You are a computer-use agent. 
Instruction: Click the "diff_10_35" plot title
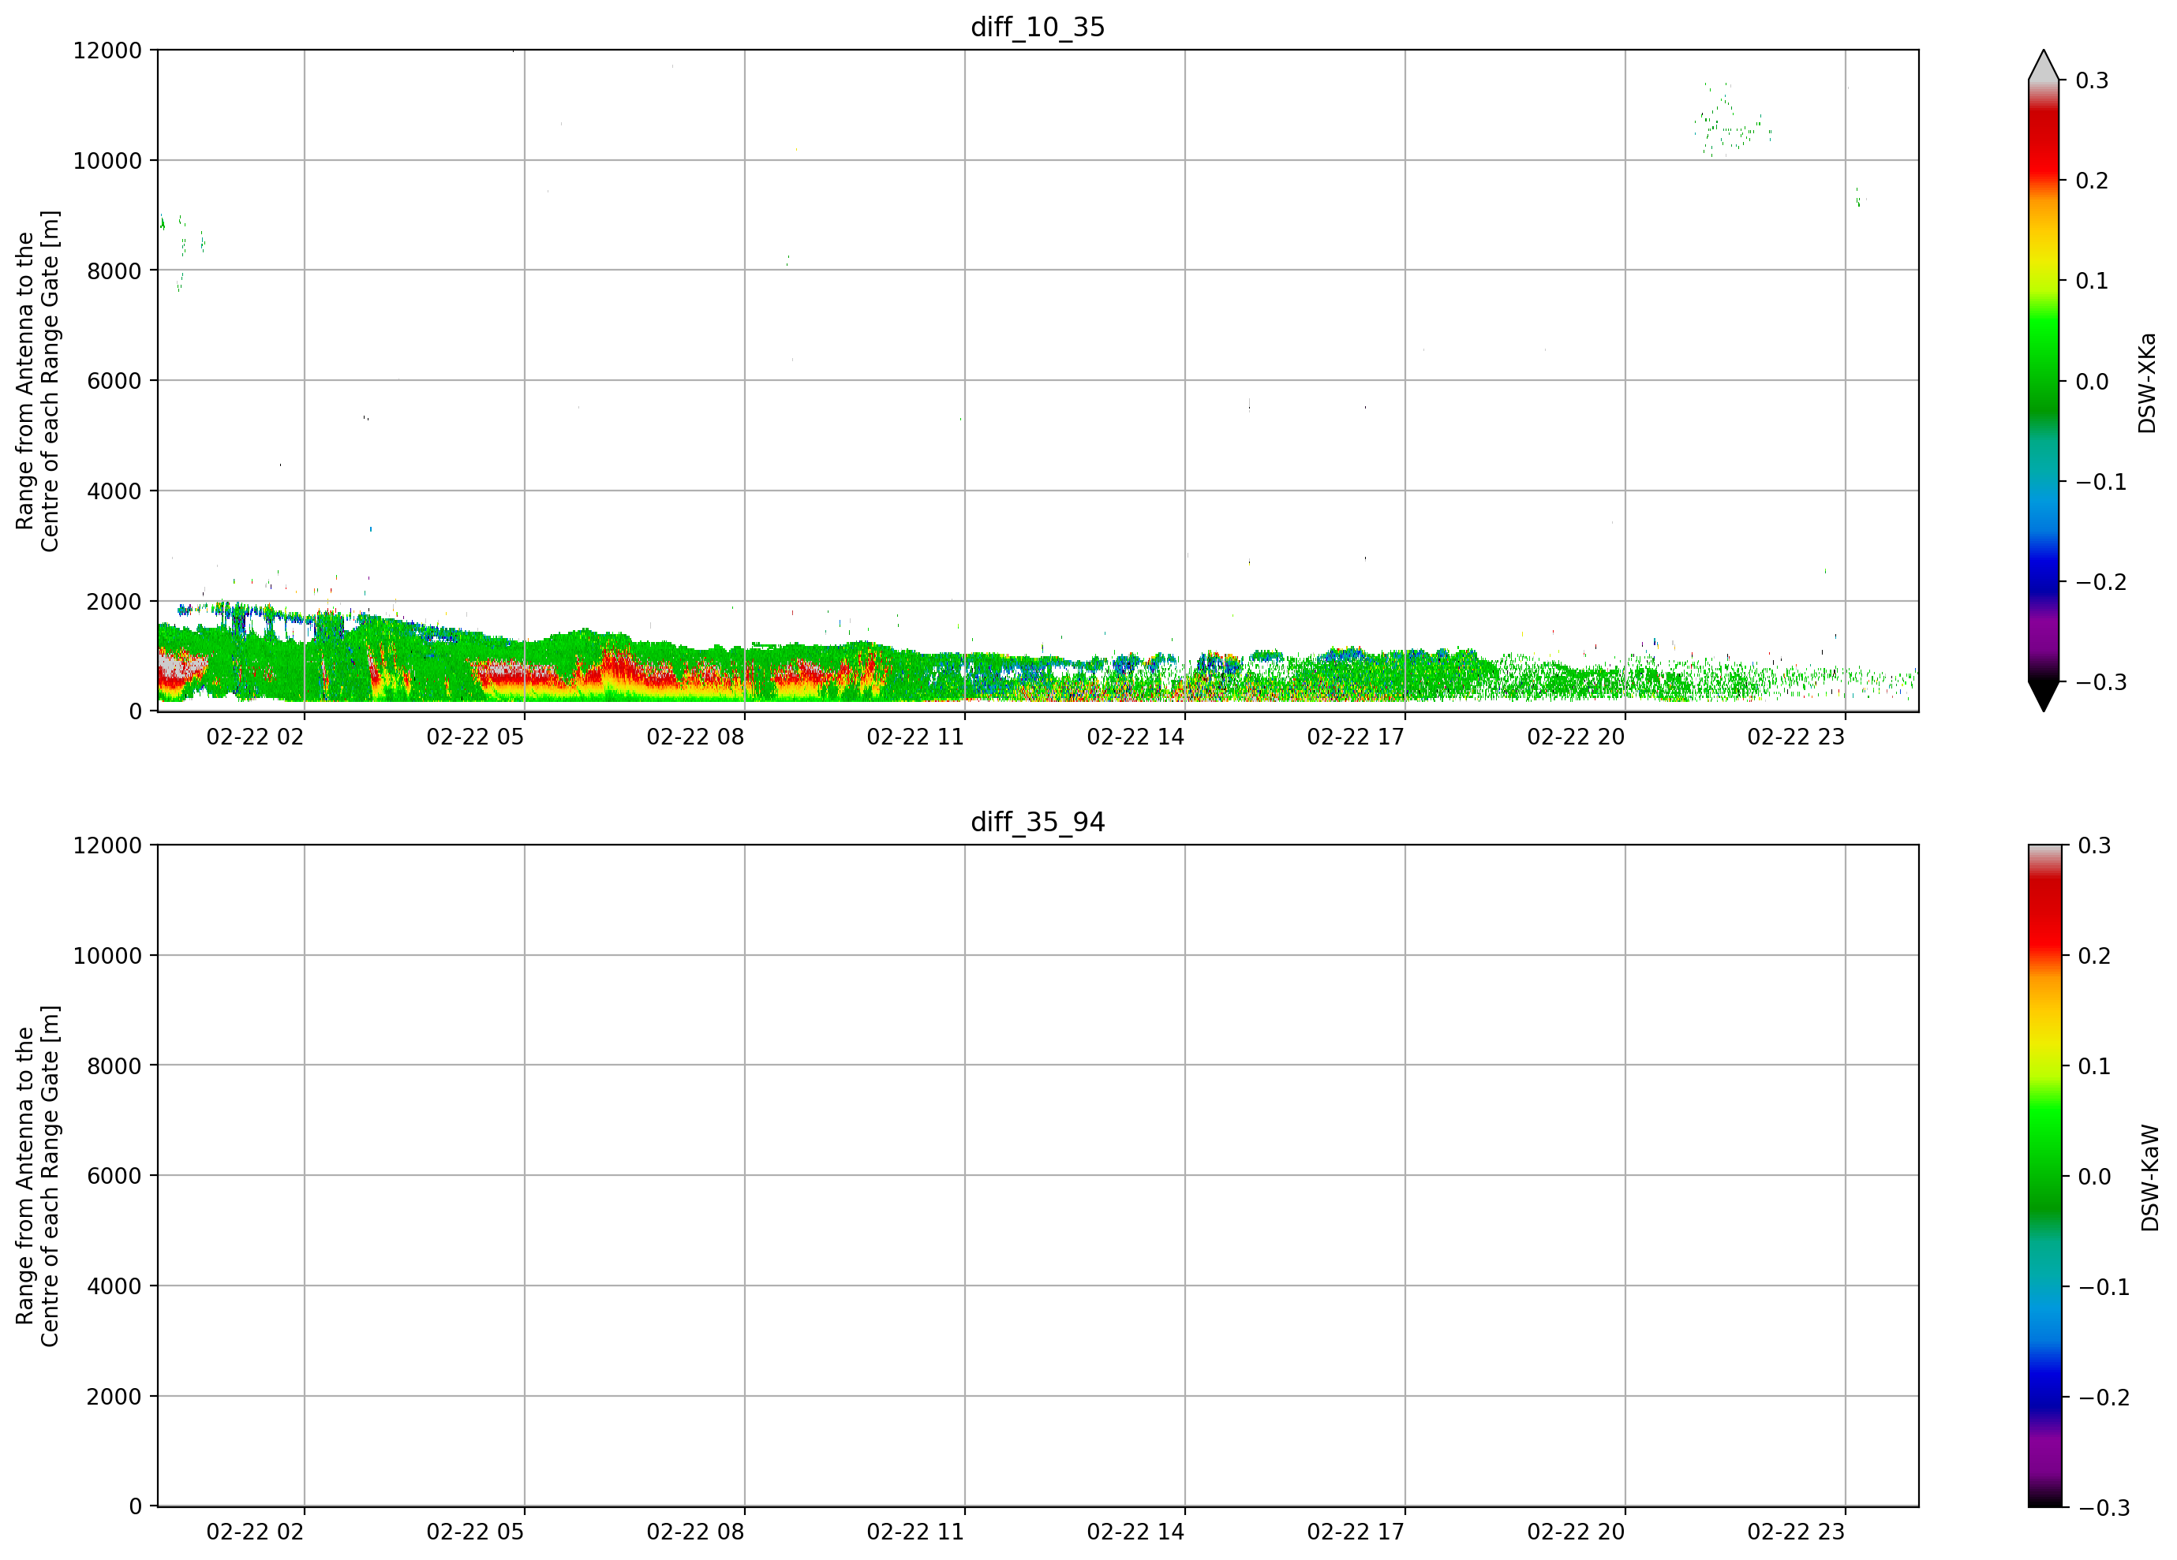1038,27
